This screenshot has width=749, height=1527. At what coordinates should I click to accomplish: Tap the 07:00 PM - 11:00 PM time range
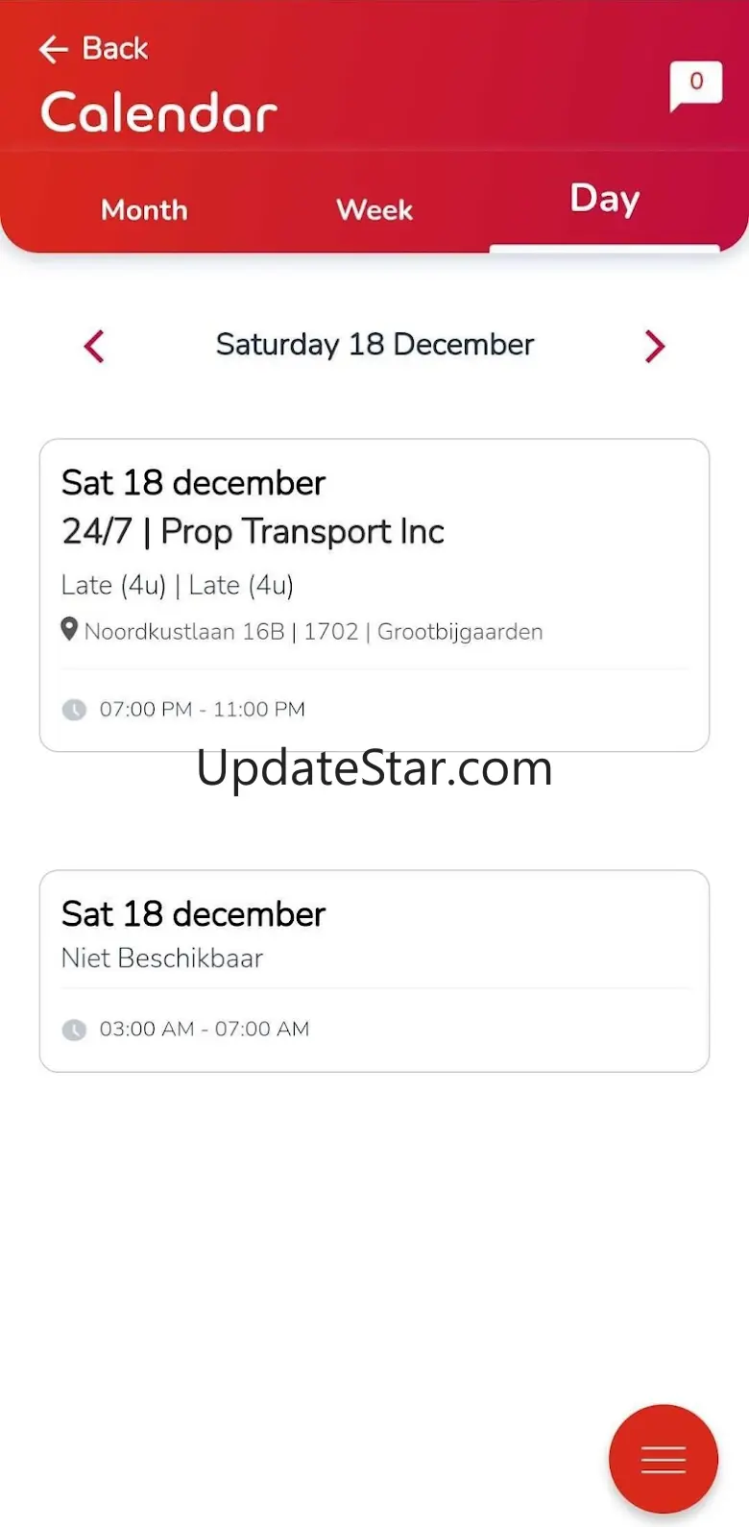203,710
